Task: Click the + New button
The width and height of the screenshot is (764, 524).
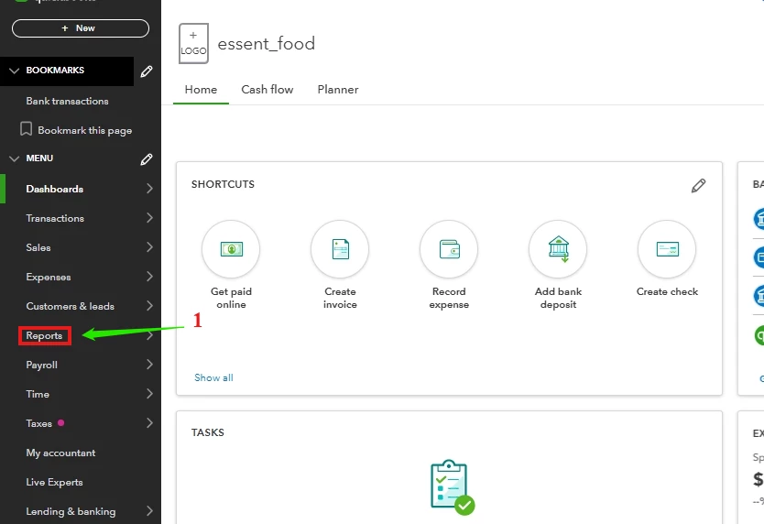Action: (x=81, y=28)
